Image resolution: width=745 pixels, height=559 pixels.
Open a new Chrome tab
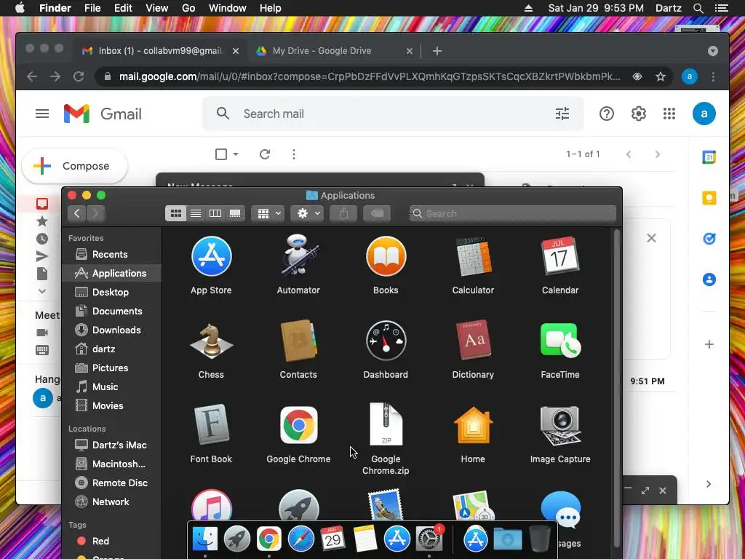pos(437,51)
